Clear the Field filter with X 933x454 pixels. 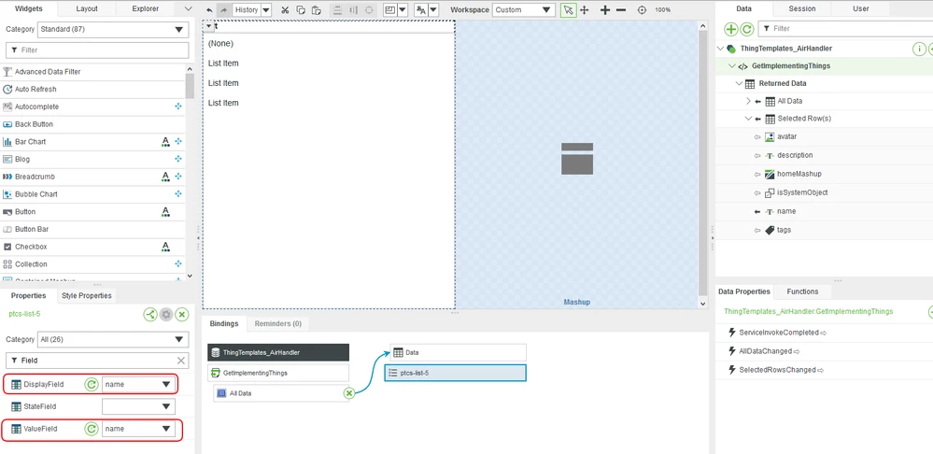point(181,361)
